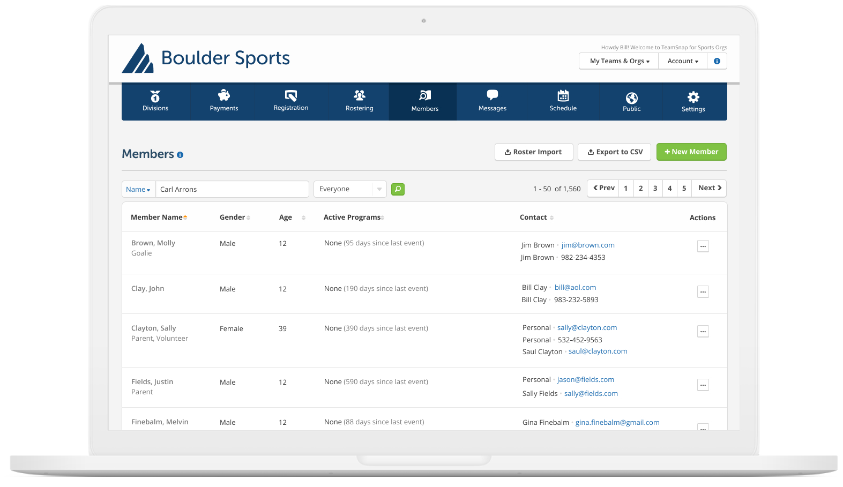843x487 pixels.
Task: Go to the Payments piggy bank icon
Action: pyautogui.click(x=223, y=101)
